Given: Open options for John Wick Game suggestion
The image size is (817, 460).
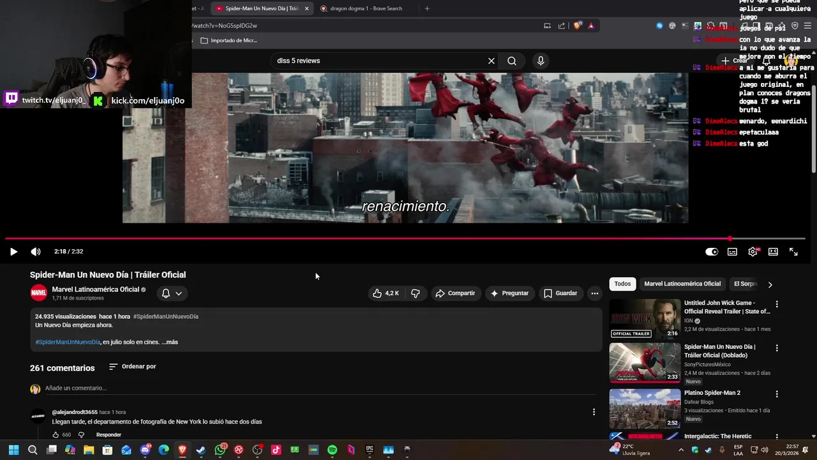Looking at the screenshot, I should point(777,304).
